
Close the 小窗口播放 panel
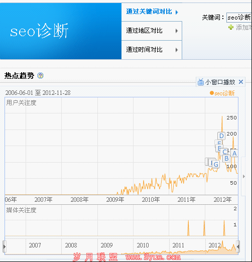pos(241,82)
